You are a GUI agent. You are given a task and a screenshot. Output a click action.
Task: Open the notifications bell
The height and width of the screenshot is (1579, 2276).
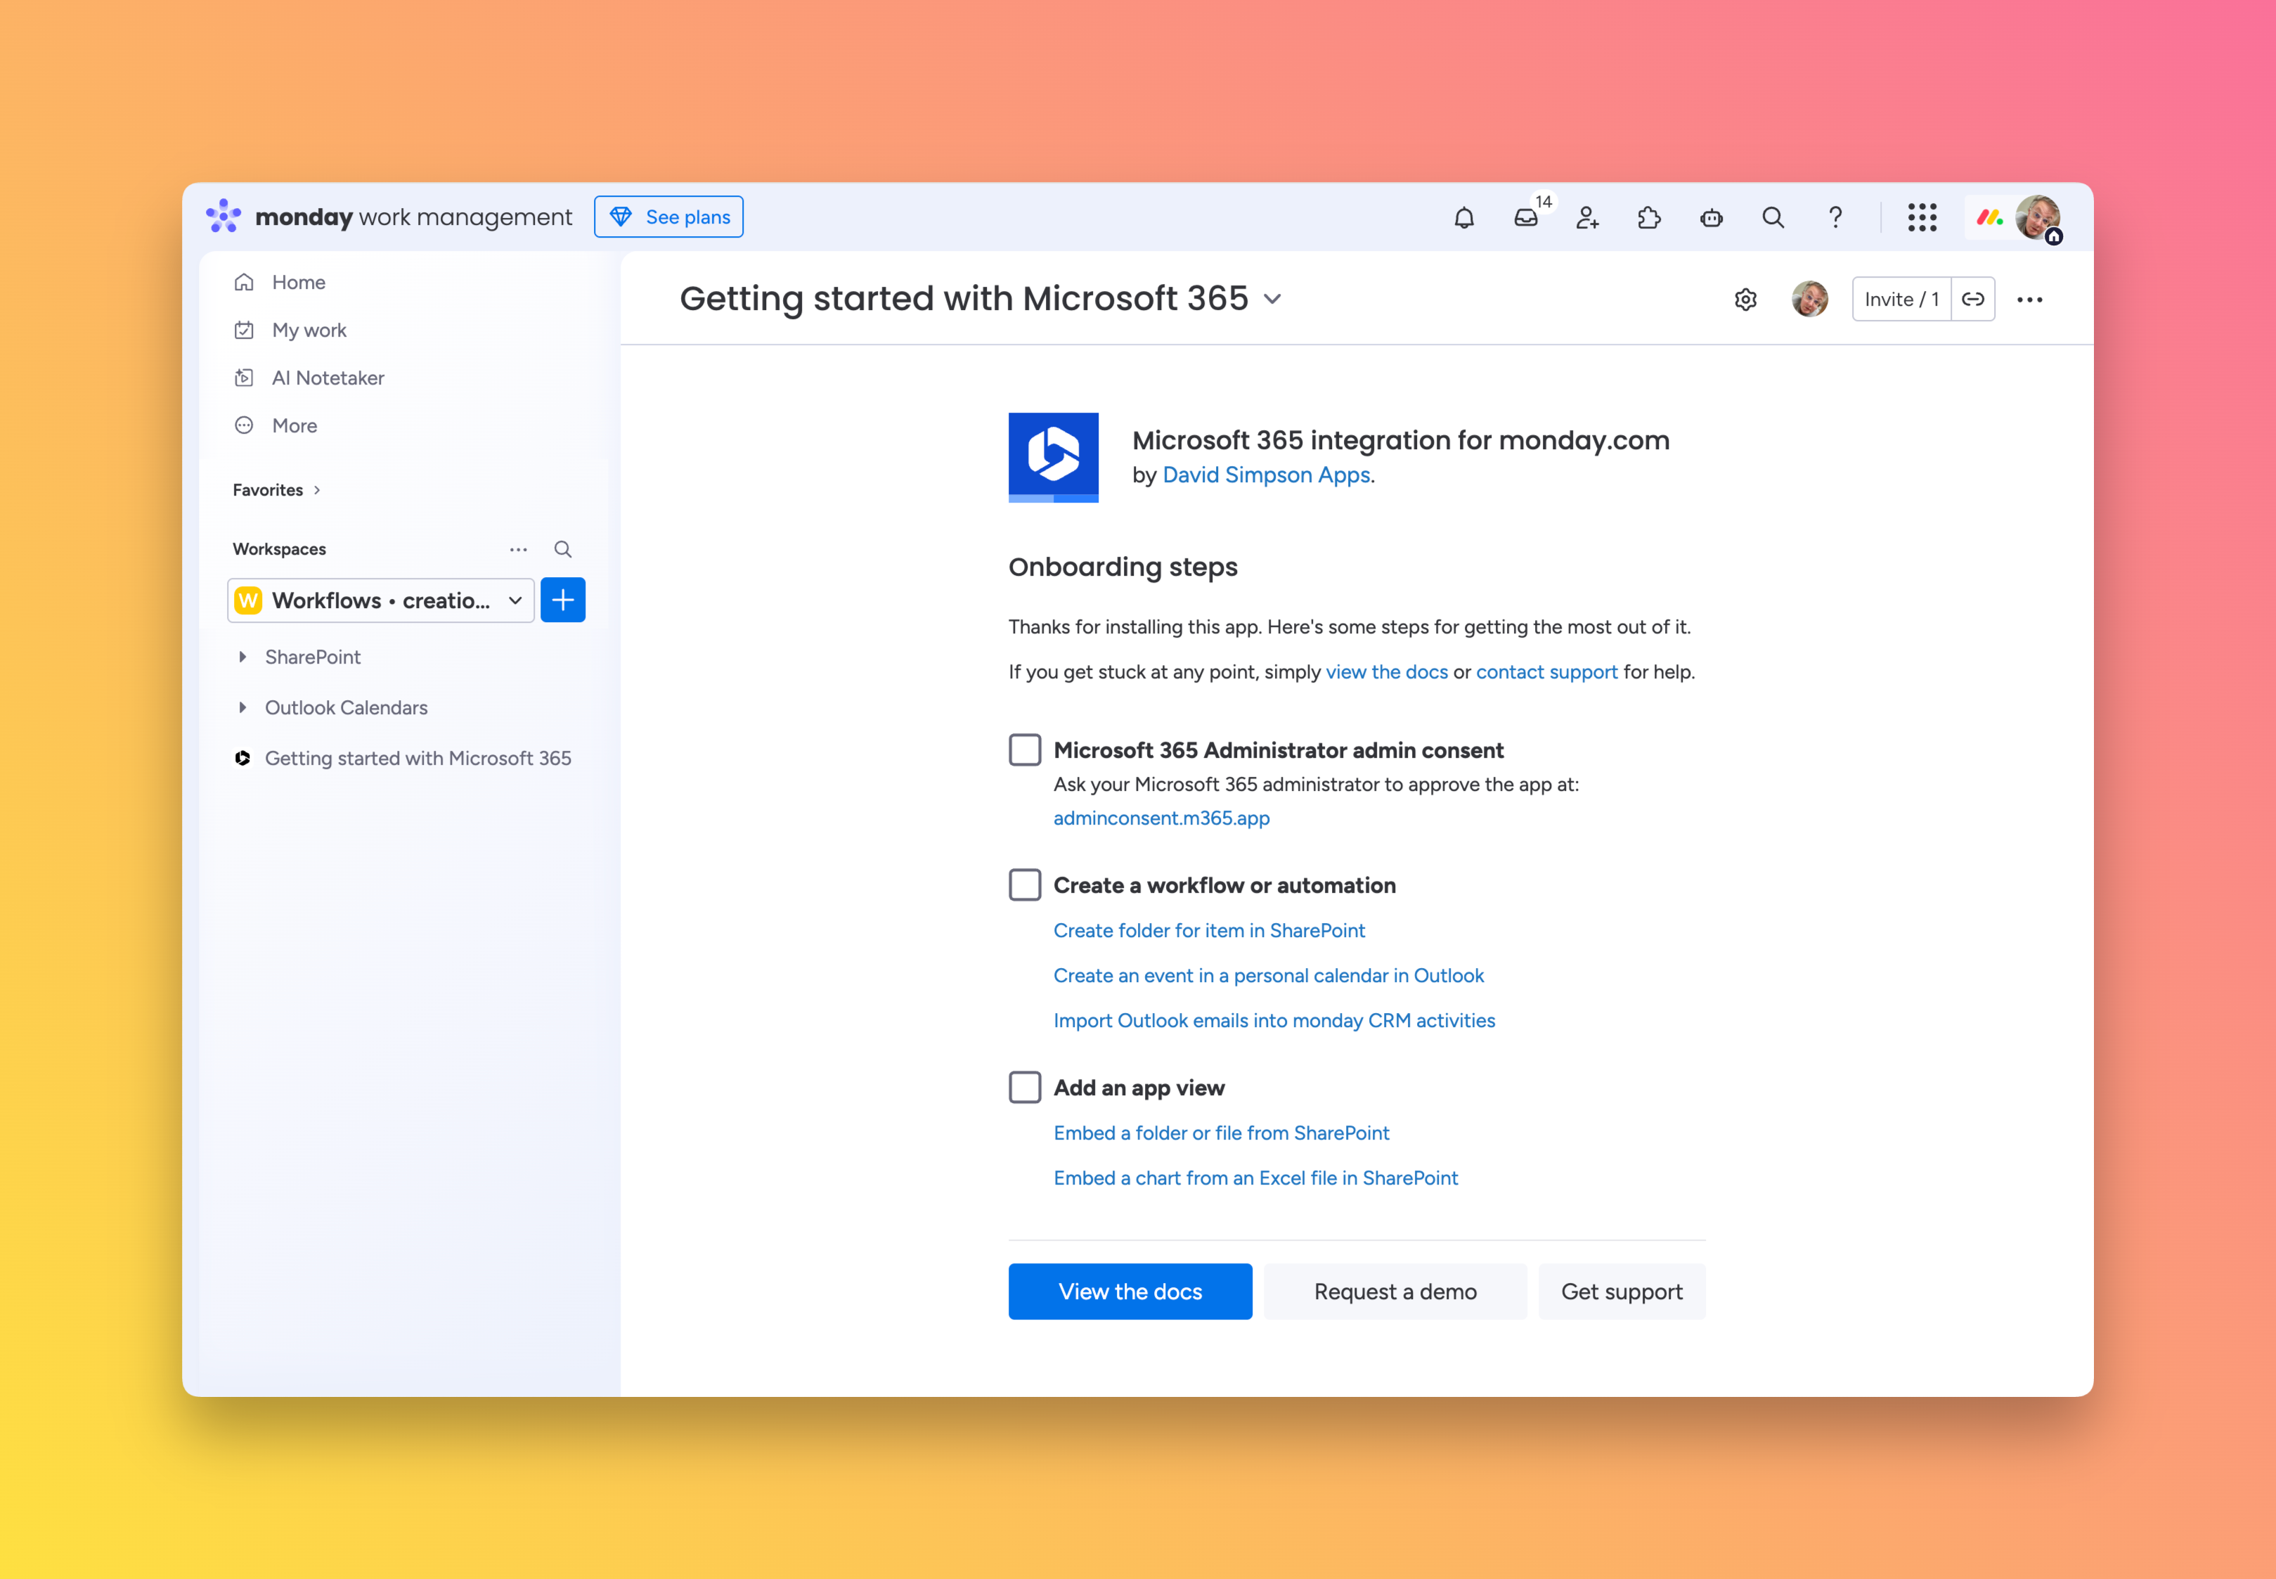tap(1464, 218)
